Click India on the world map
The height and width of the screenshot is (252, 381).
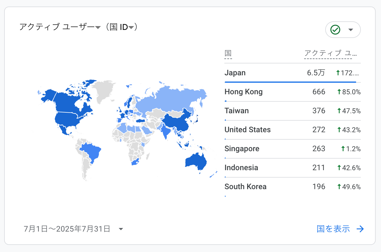click(166, 130)
